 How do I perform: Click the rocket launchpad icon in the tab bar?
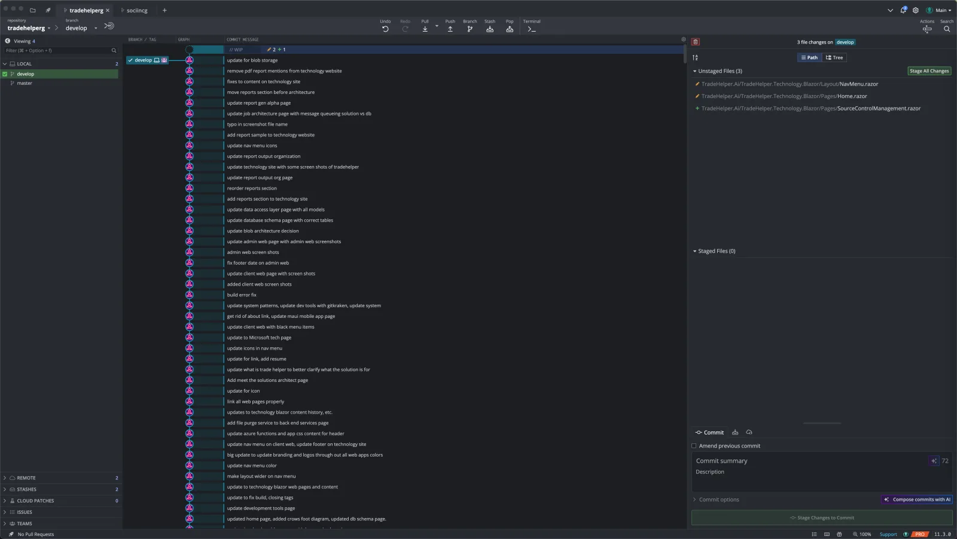pos(48,10)
